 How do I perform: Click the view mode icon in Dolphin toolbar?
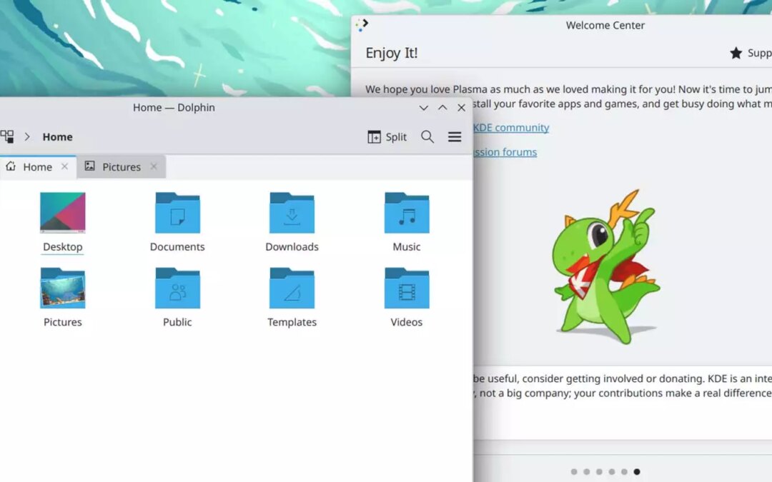click(7, 137)
